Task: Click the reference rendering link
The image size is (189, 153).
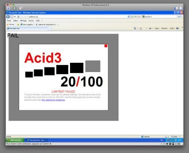Action: [x=53, y=100]
